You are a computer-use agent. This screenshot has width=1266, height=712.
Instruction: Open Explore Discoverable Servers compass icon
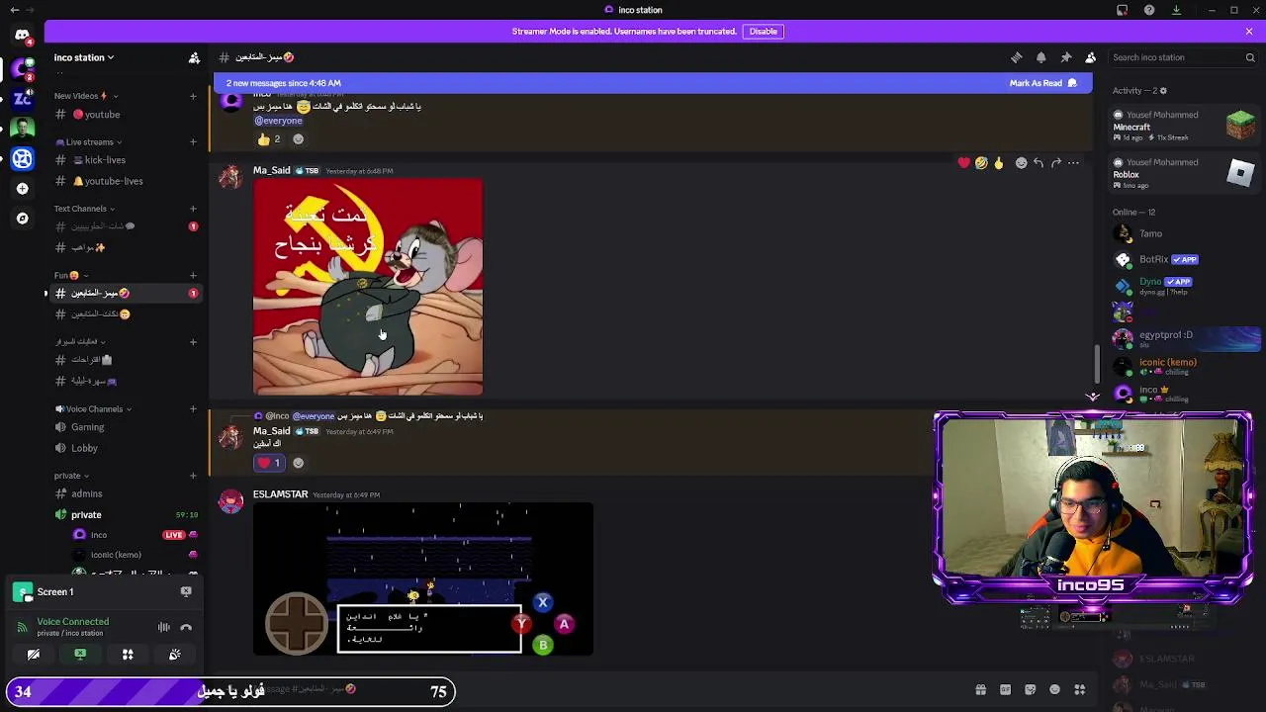pyautogui.click(x=22, y=218)
